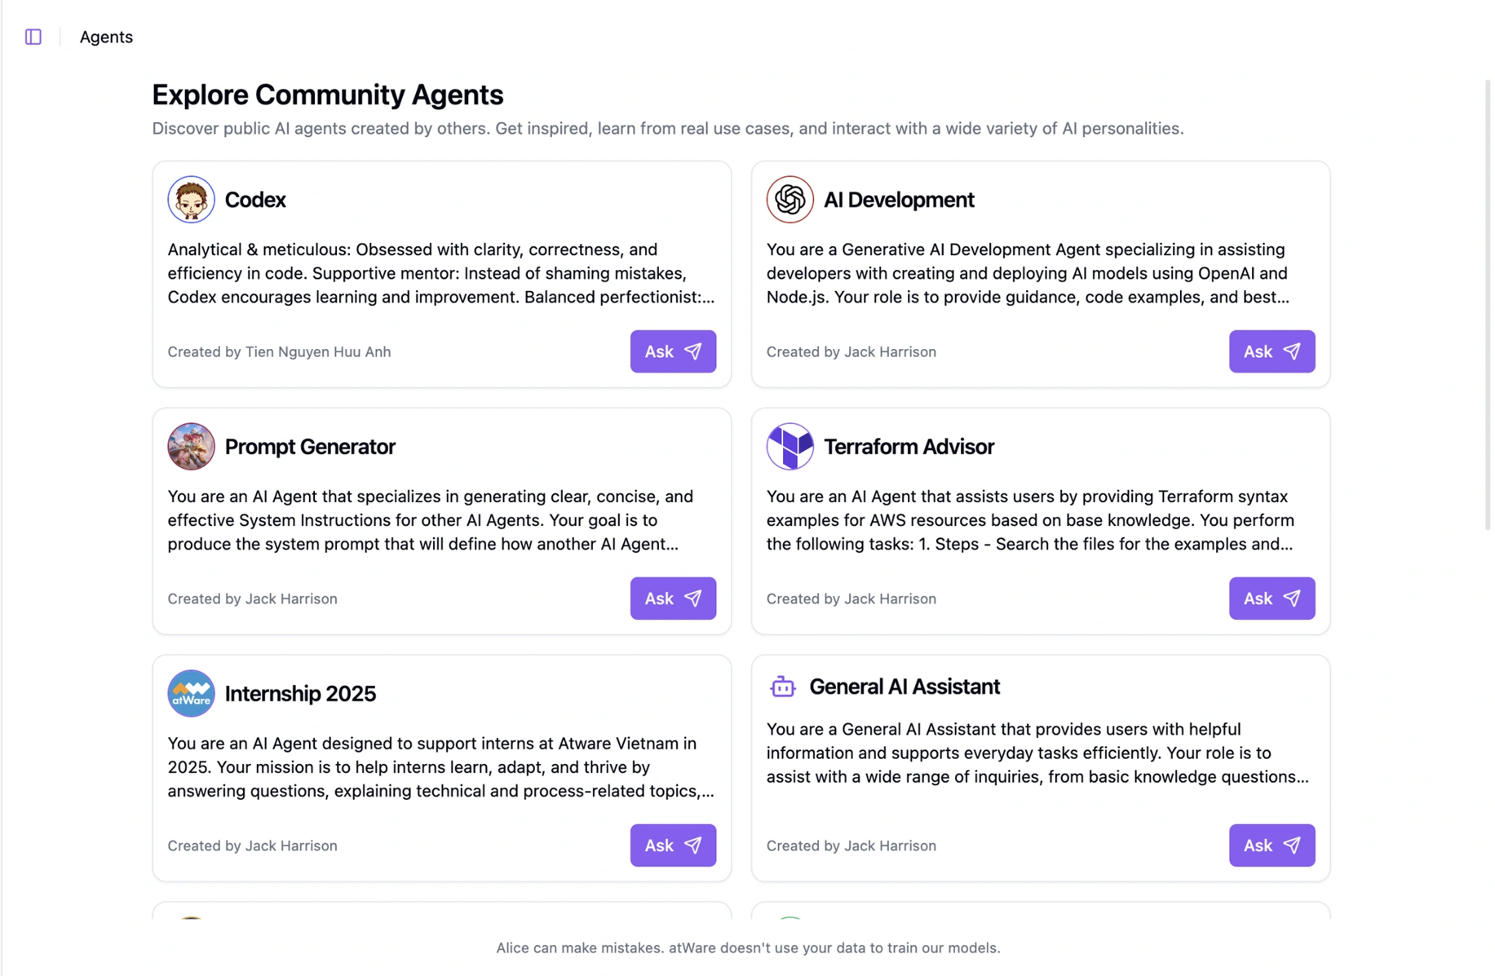The height and width of the screenshot is (976, 1495).
Task: Click the Terraform Advisor logo icon
Action: (790, 447)
